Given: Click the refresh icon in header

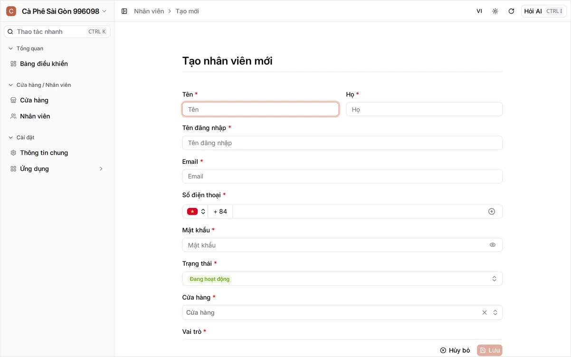Looking at the screenshot, I should click(511, 11).
